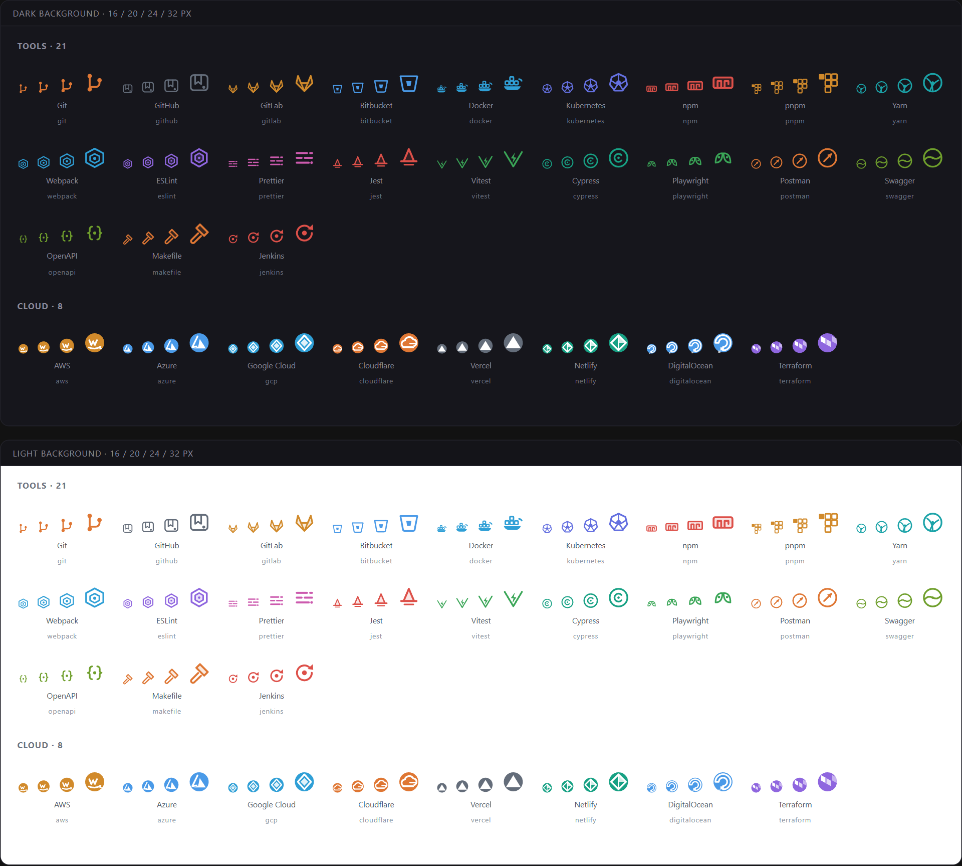Click the largest Vitest icon in dark section

(x=513, y=158)
